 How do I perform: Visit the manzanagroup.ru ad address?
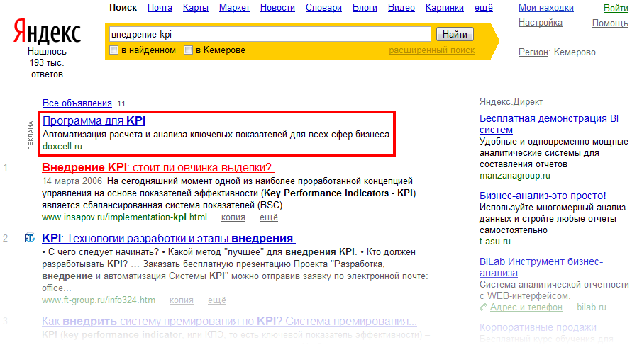515,176
